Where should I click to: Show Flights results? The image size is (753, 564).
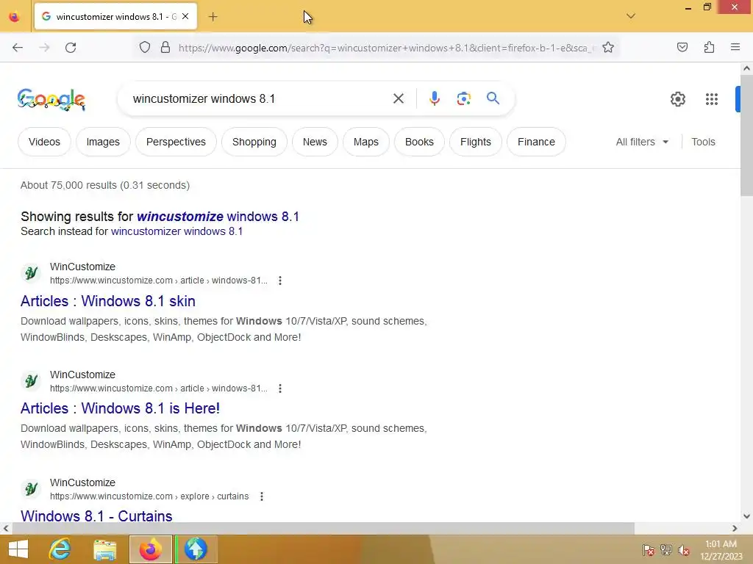476,142
